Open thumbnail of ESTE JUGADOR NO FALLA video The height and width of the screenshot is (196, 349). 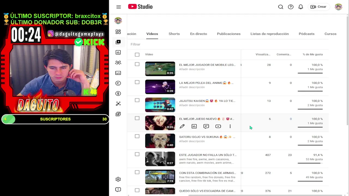tap(160, 159)
